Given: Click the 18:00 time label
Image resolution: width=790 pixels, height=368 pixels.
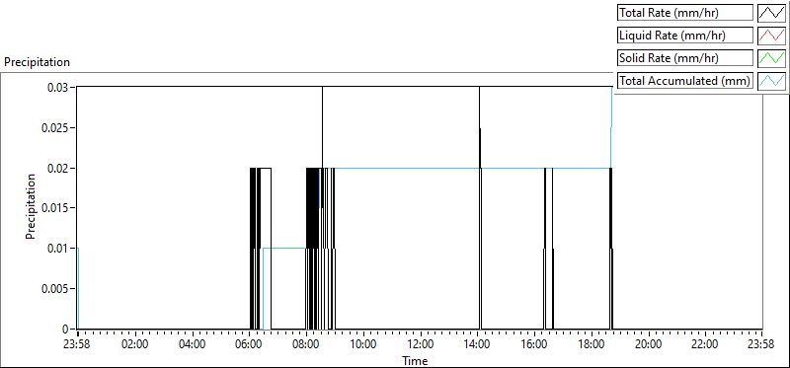Looking at the screenshot, I should click(591, 345).
